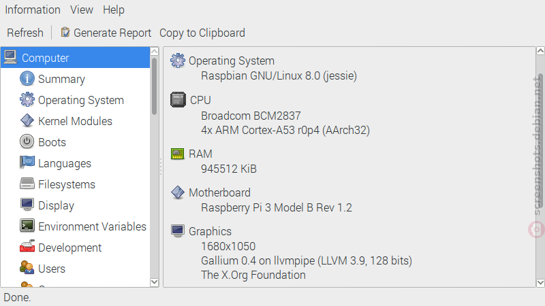Click the Users people icon

(x=27, y=268)
